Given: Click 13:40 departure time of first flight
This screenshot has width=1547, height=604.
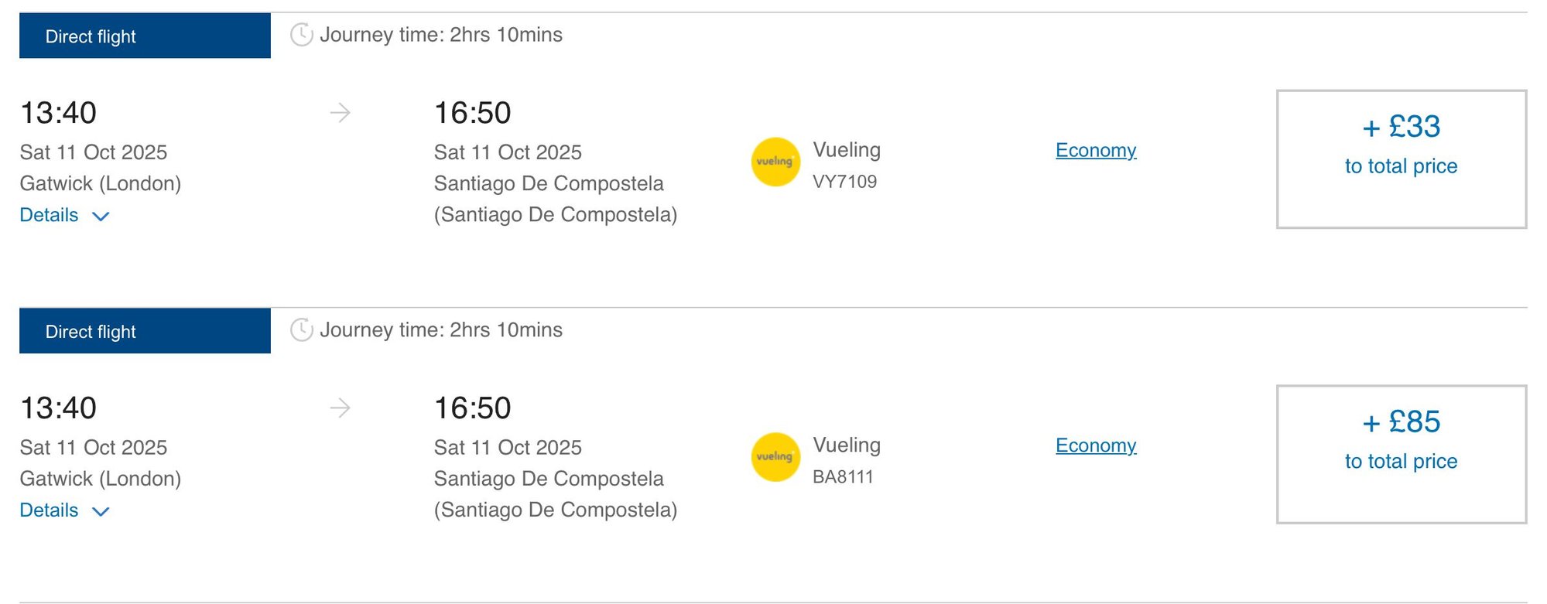Looking at the screenshot, I should pyautogui.click(x=58, y=113).
